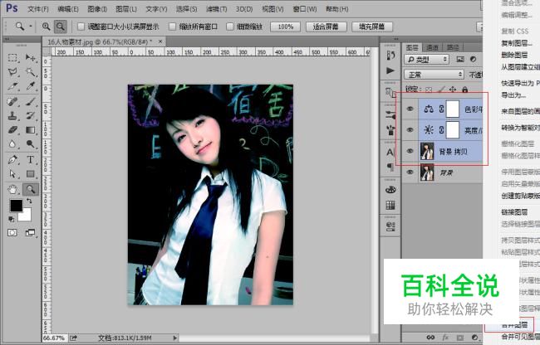Select the Healing Brush tool
This screenshot has width=540, height=345.
(x=12, y=101)
